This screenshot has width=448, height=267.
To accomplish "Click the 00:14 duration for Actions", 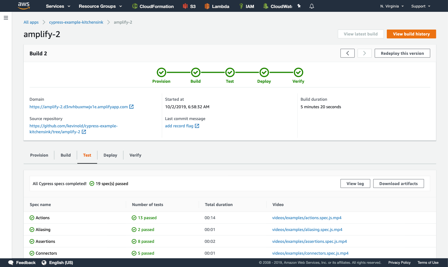I will 210,218.
